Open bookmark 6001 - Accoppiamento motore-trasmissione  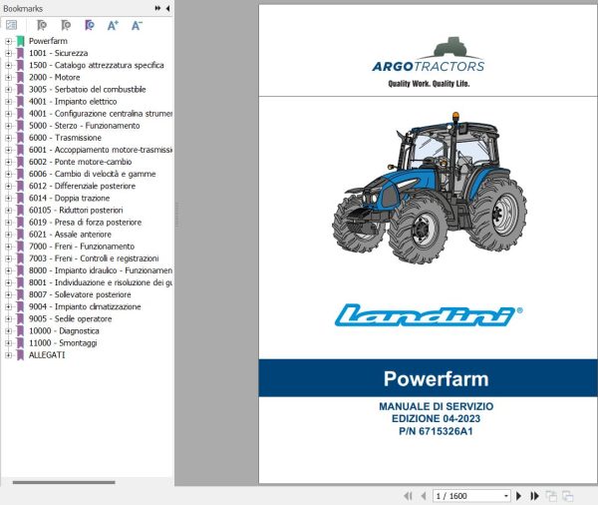[x=101, y=150]
